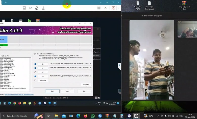Show hidden system tray icons
Viewport: 197px width, 119px height.
click(158, 116)
